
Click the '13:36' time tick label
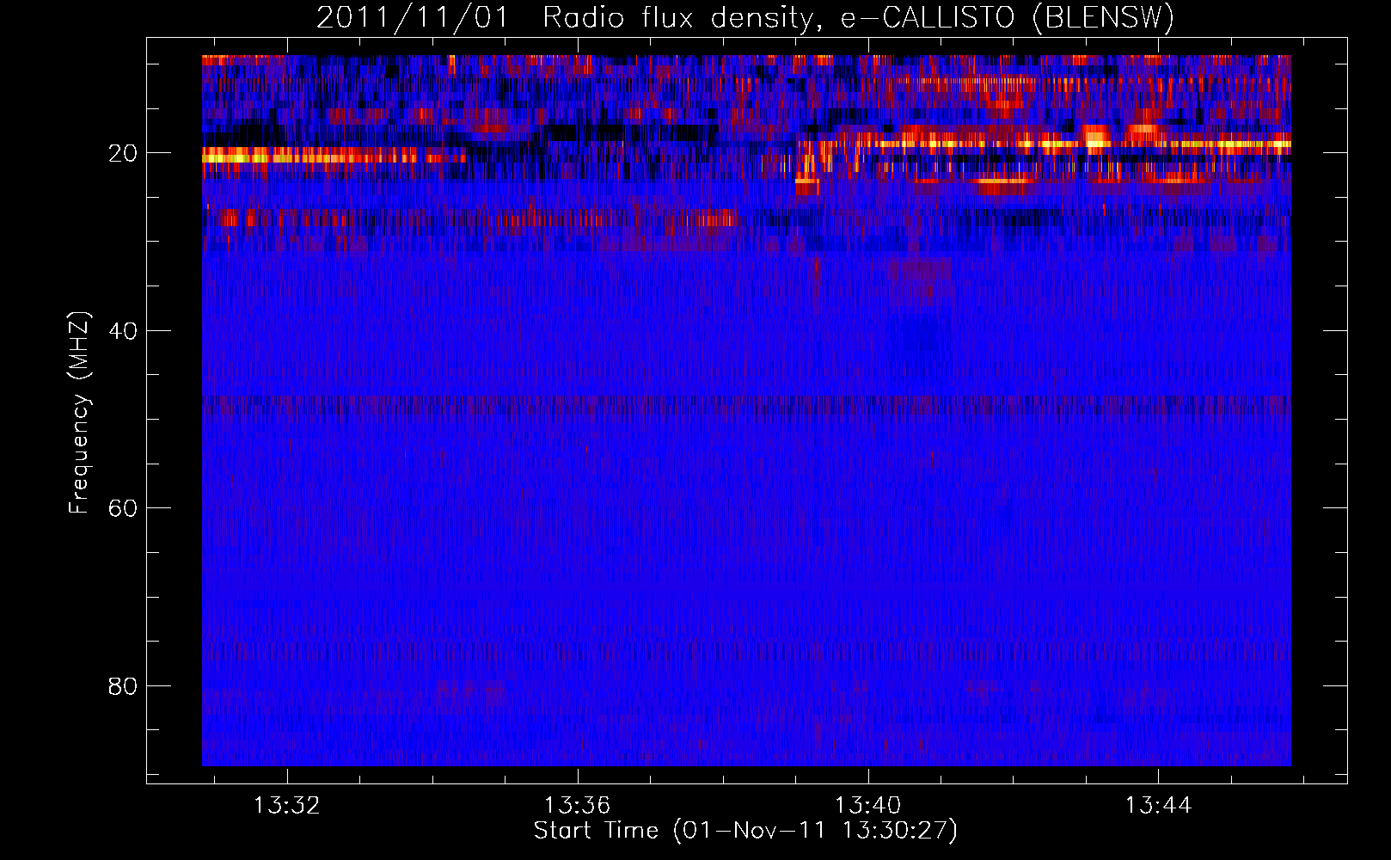click(x=578, y=805)
